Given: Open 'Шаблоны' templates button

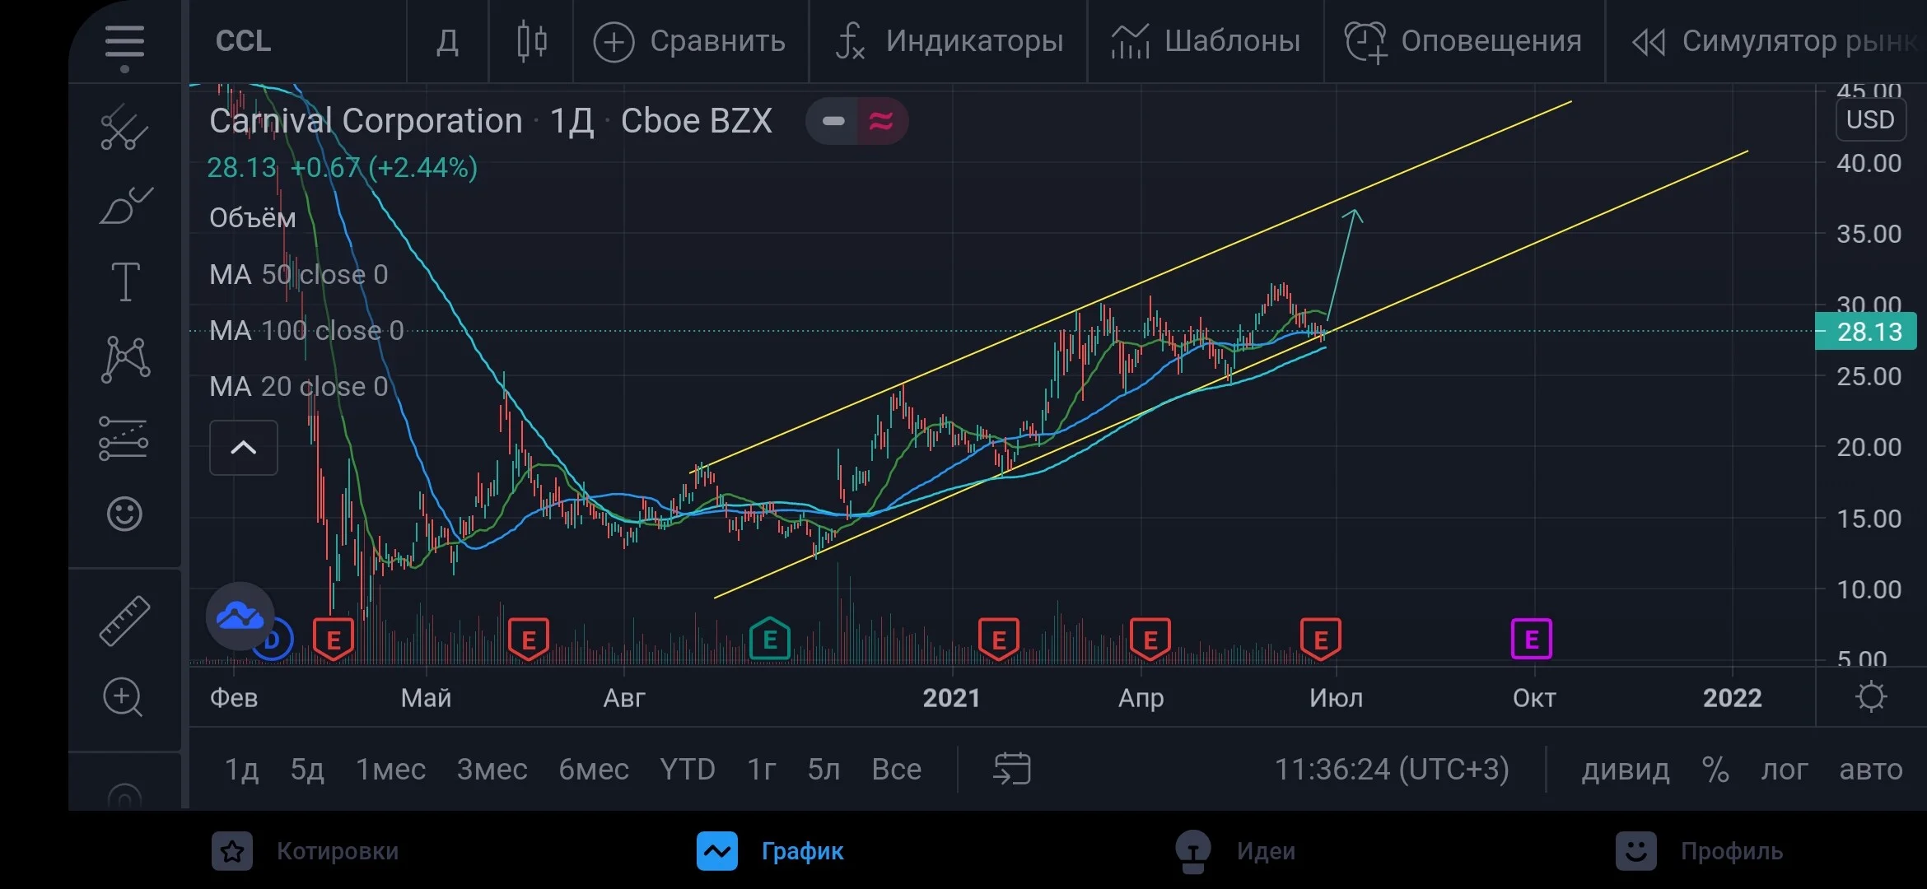Looking at the screenshot, I should tap(1206, 41).
